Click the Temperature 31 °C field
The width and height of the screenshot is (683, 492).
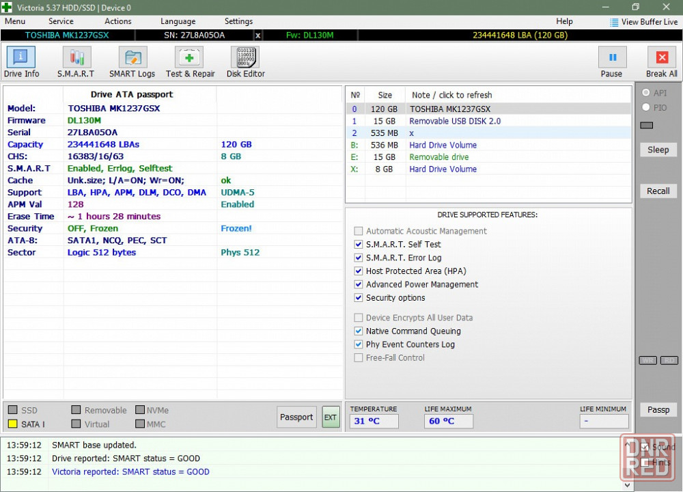click(374, 422)
